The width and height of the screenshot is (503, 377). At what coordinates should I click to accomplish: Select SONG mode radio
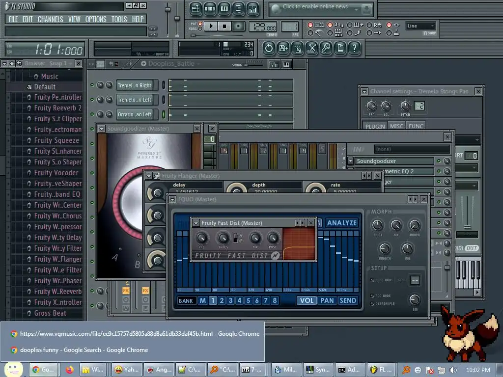[x=200, y=29]
